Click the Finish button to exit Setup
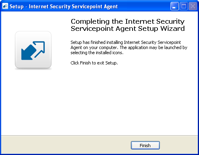 point(145,146)
